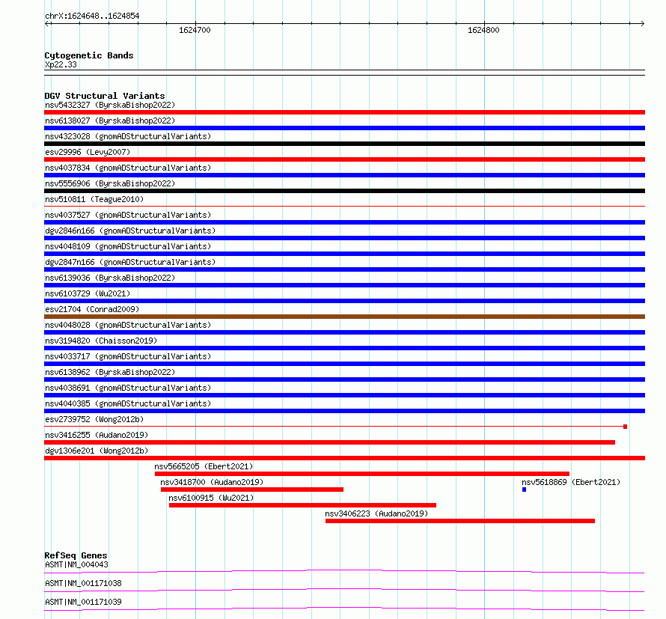Select the nsv6138962 (ByrskaBishop2022) label
The image size is (666, 619).
coord(110,372)
